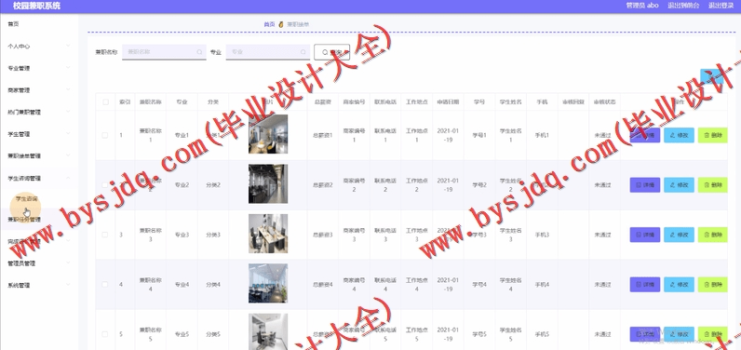Click 删除 button for row 5

point(713,334)
